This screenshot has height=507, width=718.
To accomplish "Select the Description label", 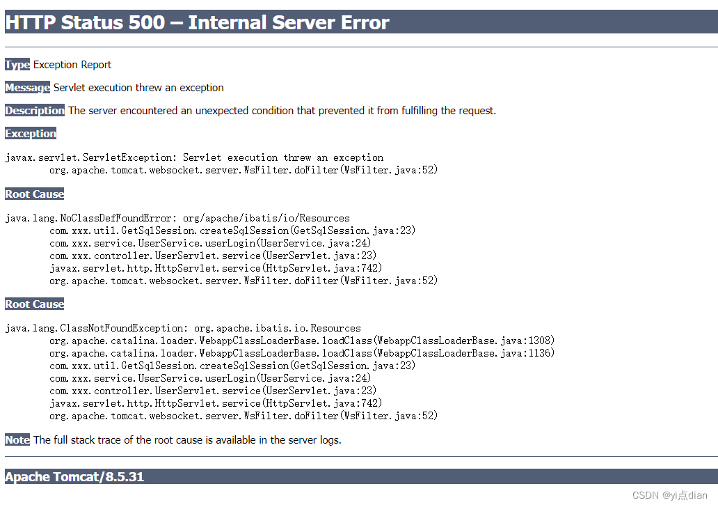I will pos(34,110).
